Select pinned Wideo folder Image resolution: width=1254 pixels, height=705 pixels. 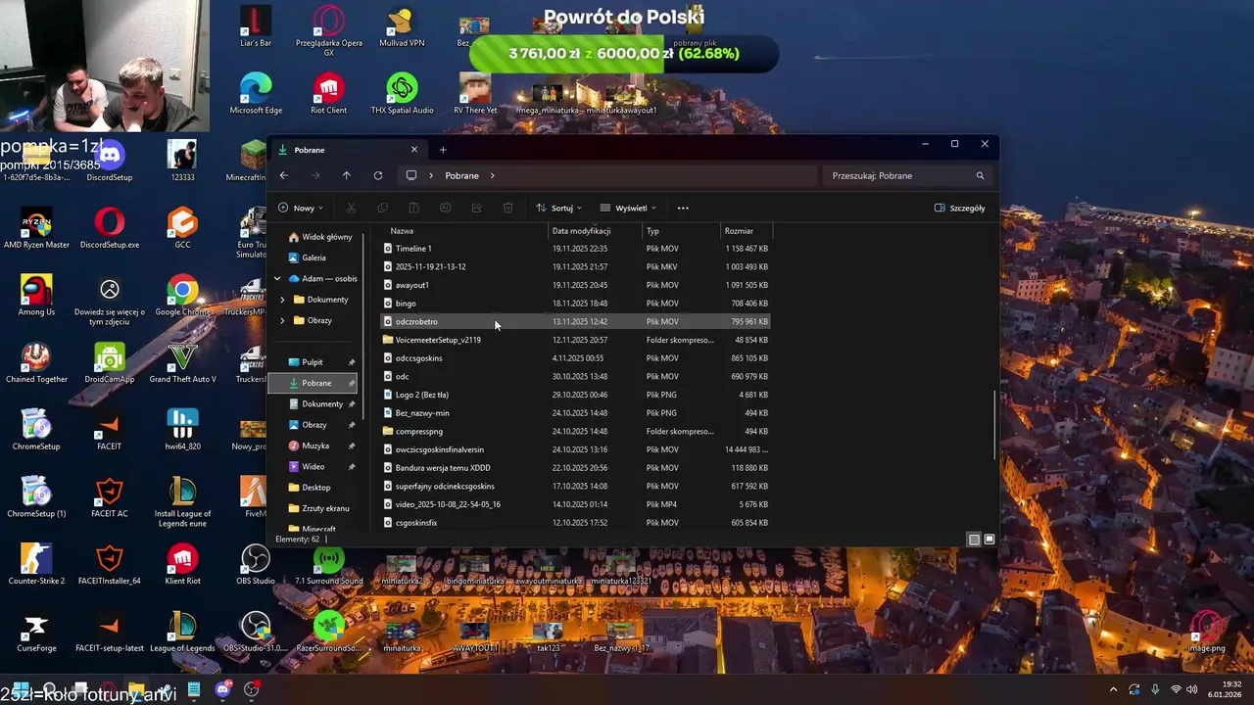coord(313,466)
